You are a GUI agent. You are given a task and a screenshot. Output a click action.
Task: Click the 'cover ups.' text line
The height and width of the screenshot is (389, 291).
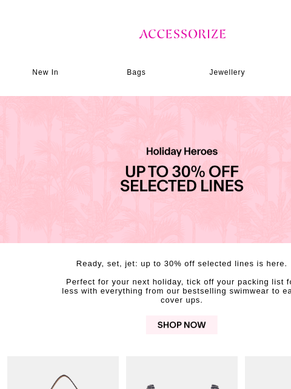(182, 300)
